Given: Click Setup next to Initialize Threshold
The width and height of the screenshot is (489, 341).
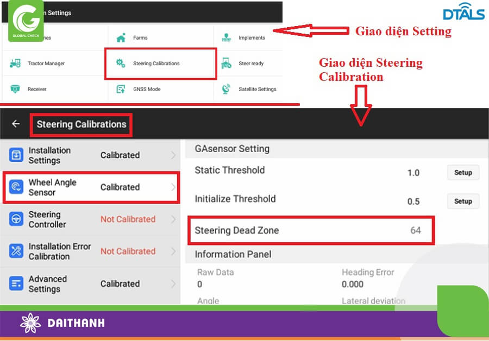Looking at the screenshot, I should (462, 201).
